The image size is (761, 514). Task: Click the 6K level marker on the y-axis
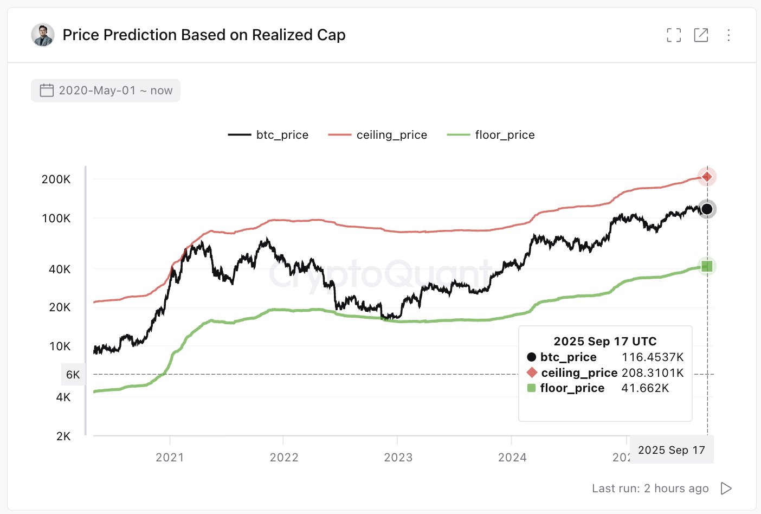click(73, 374)
